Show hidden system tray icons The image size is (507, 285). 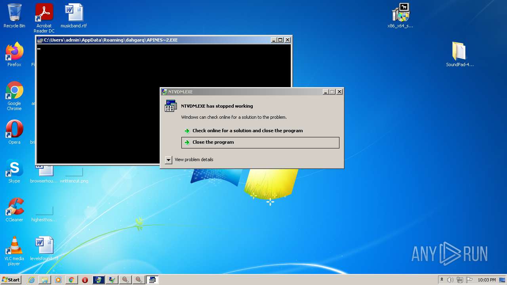pyautogui.click(x=442, y=280)
